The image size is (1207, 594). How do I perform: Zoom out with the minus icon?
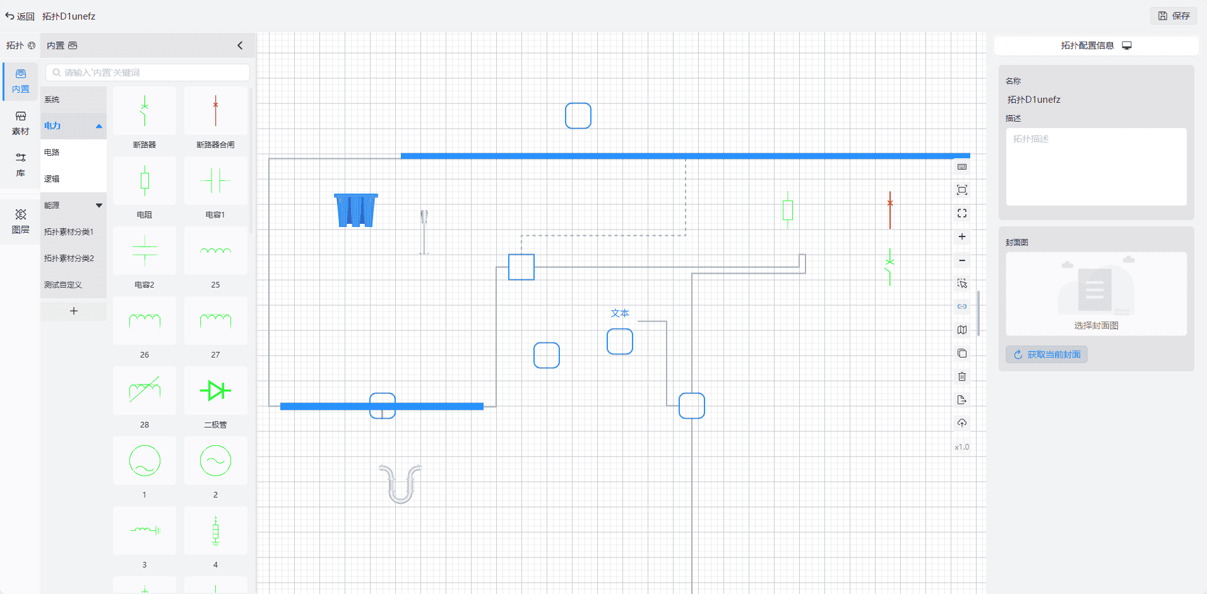click(961, 260)
